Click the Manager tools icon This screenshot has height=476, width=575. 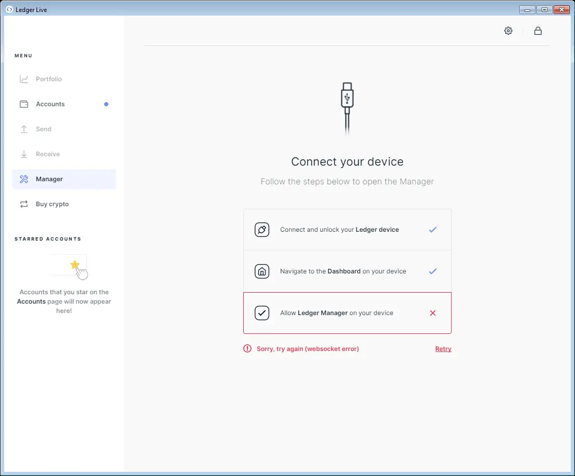pyautogui.click(x=24, y=179)
